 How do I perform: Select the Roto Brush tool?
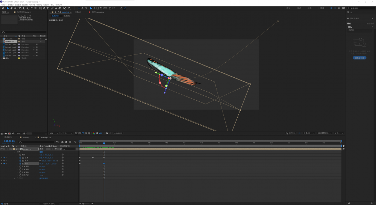(64, 8)
